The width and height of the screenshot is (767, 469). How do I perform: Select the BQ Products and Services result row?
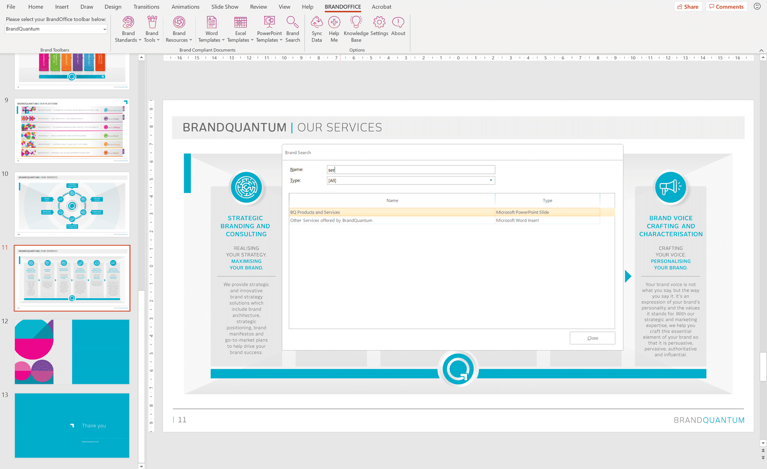pyautogui.click(x=392, y=212)
